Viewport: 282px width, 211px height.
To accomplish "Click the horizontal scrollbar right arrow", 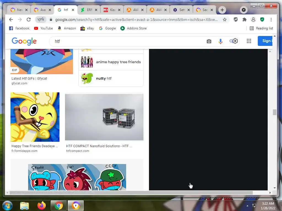I will [x=270, y=193].
